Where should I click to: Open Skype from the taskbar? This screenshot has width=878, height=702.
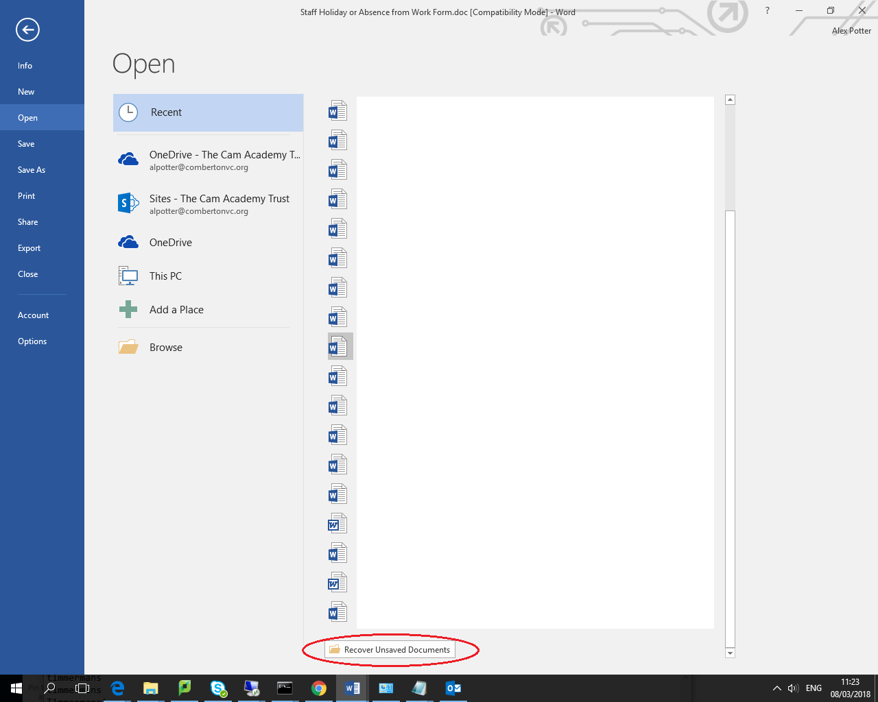point(218,688)
